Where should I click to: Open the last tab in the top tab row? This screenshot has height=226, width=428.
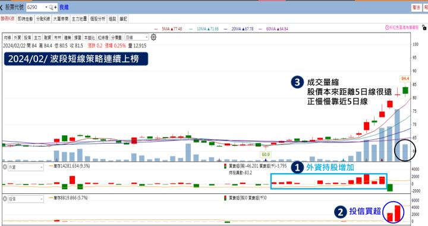(x=123, y=19)
